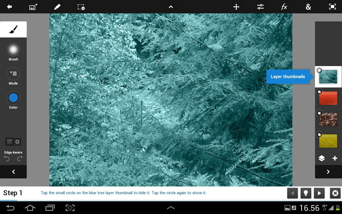Open the Brush tip picker
This screenshot has height=214, width=342.
click(13, 49)
